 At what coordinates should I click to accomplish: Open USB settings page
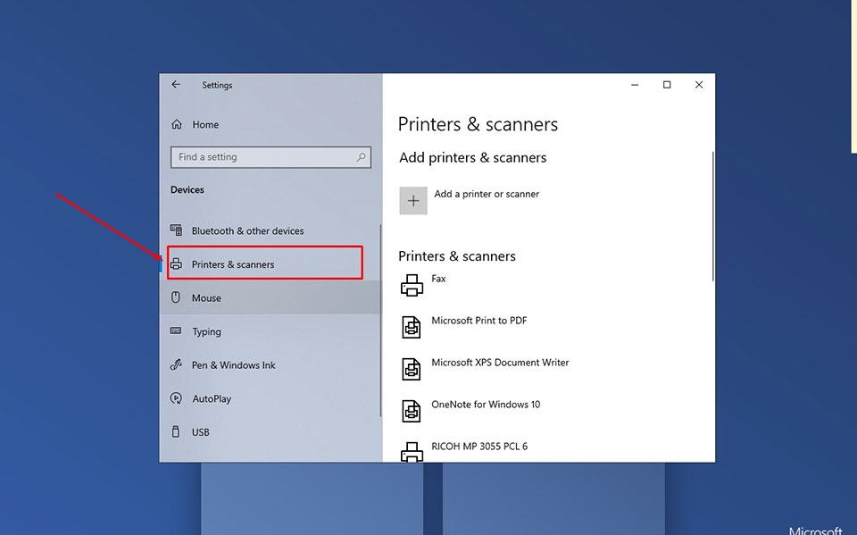click(x=201, y=432)
